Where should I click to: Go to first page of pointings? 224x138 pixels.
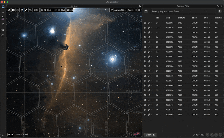(x=207, y=135)
